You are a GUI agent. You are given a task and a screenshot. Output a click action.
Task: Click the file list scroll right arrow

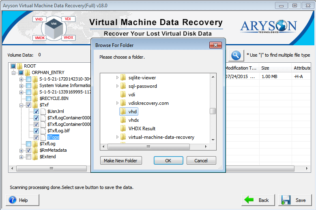pyautogui.click(x=307, y=168)
